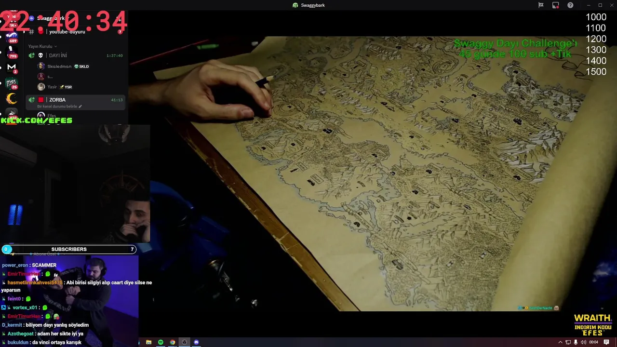The height and width of the screenshot is (347, 617).
Task: Open Yasir's avatar
Action: coord(41,87)
